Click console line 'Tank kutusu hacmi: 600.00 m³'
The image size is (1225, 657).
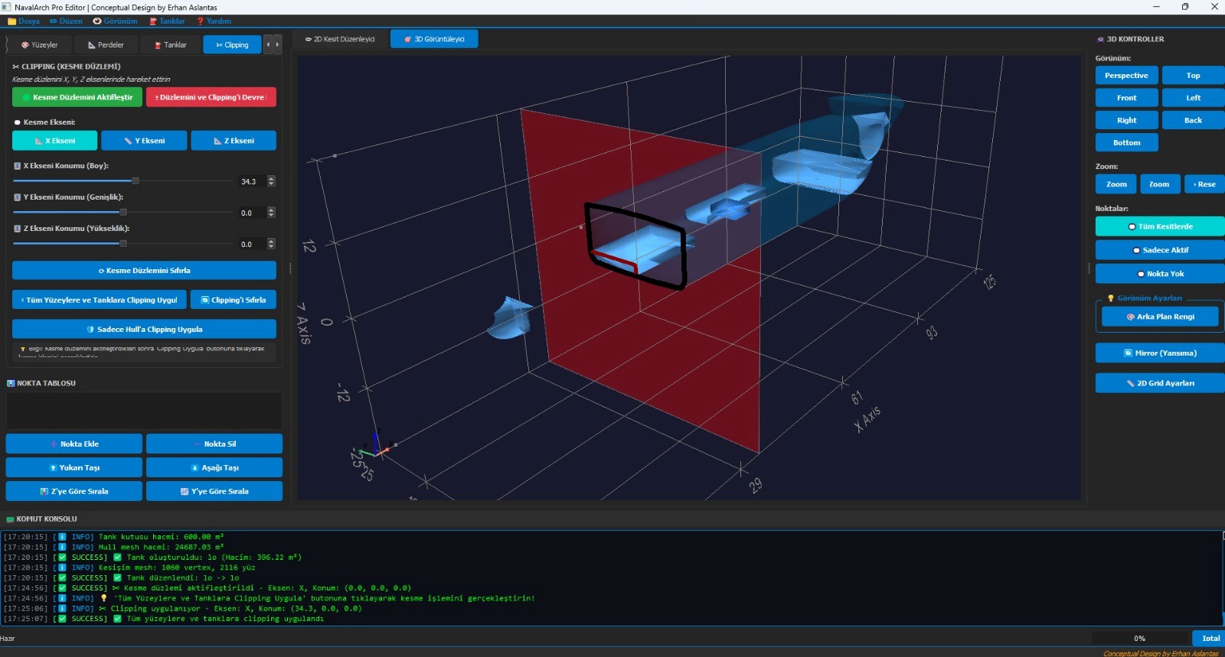pos(161,537)
